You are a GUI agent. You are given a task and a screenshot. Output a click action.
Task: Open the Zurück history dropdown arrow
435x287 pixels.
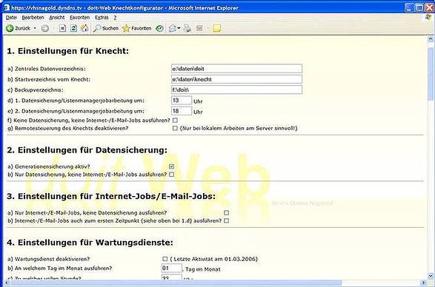pos(35,28)
